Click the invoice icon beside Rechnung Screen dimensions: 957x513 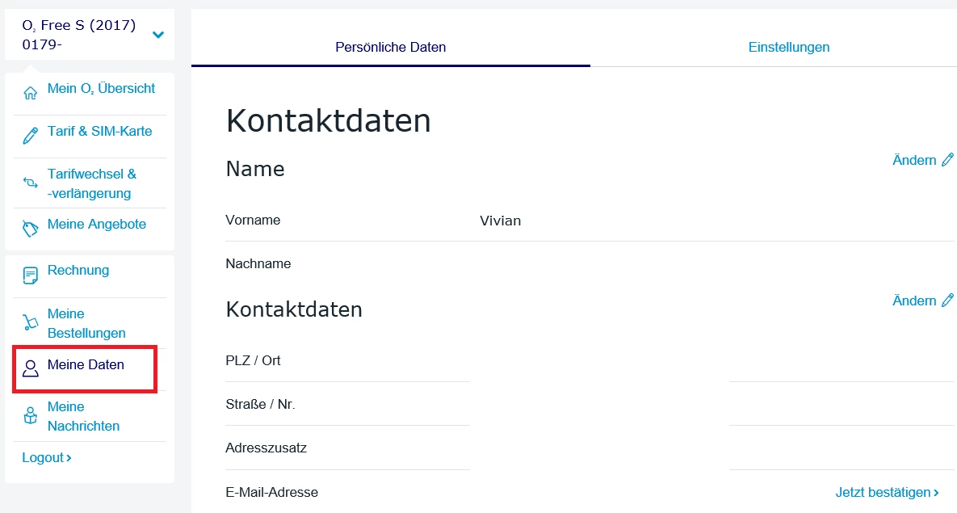pos(31,275)
